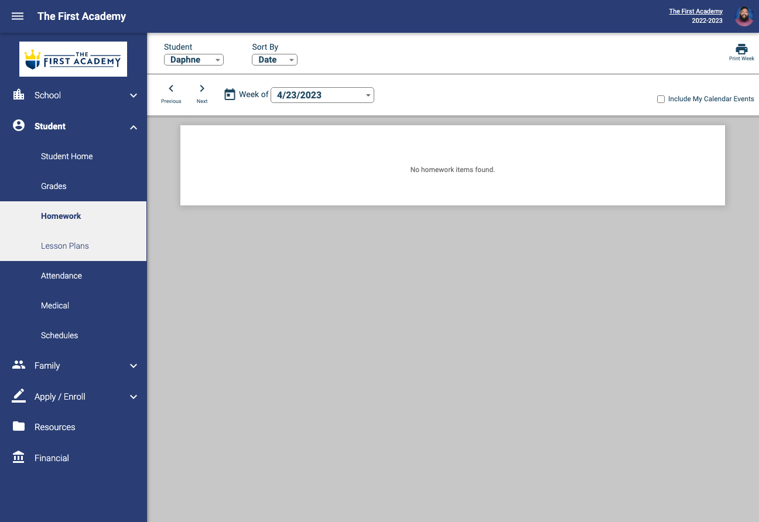The height and width of the screenshot is (522, 759).
Task: Click the Financial menu label
Action: tap(52, 458)
